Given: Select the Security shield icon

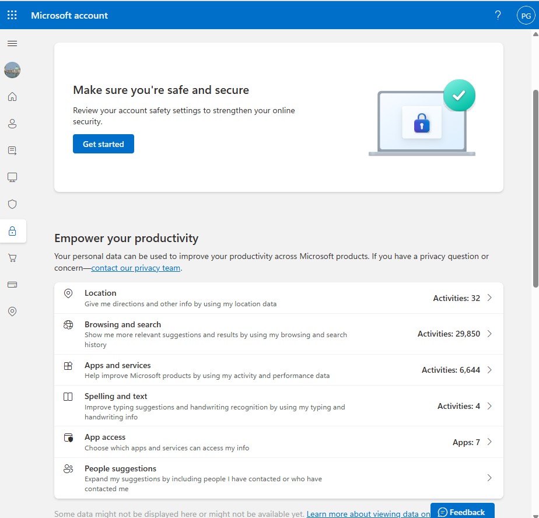Looking at the screenshot, I should coord(12,204).
